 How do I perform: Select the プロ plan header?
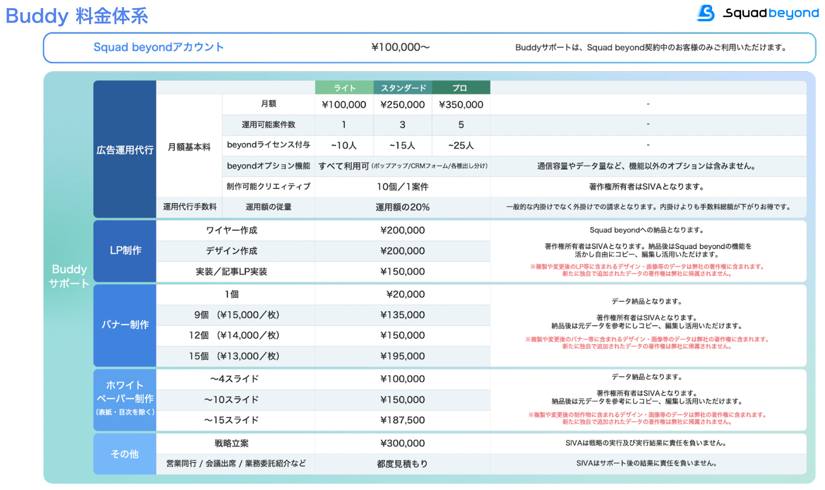tap(461, 88)
